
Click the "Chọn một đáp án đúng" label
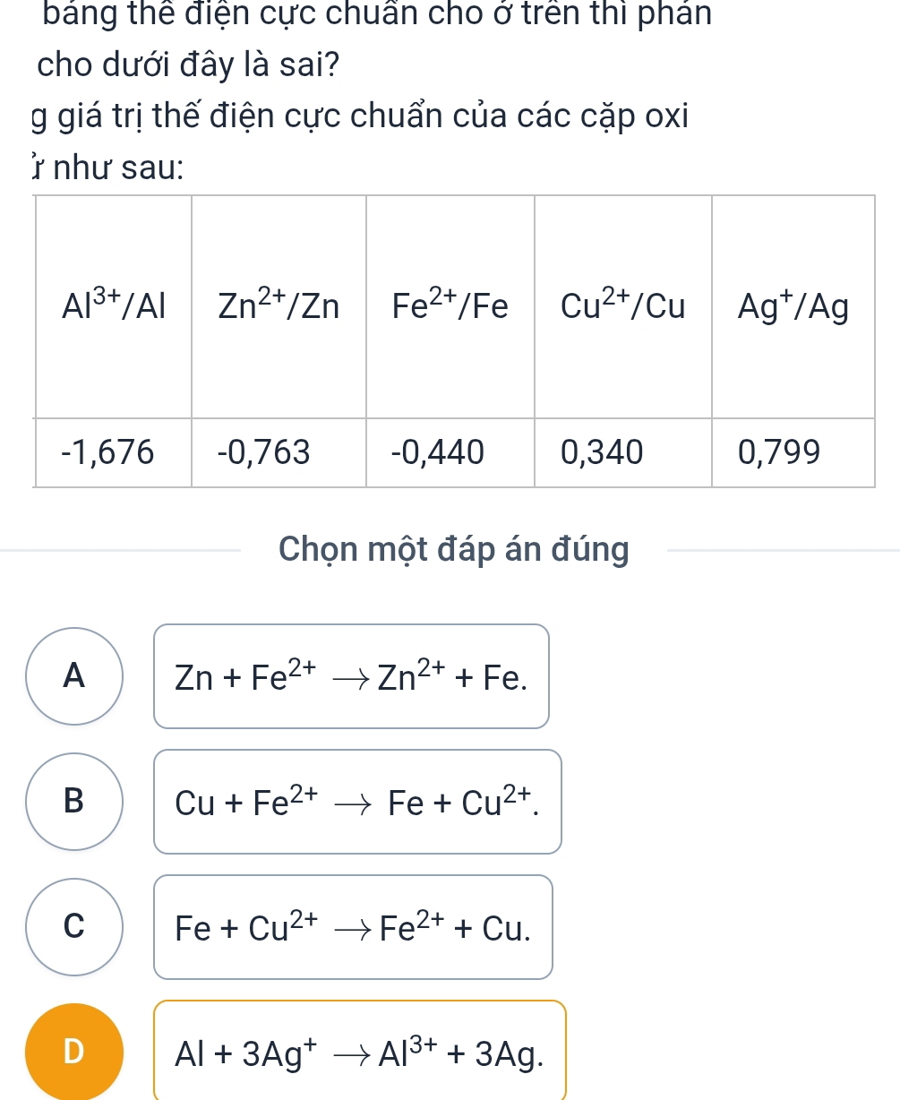click(454, 550)
